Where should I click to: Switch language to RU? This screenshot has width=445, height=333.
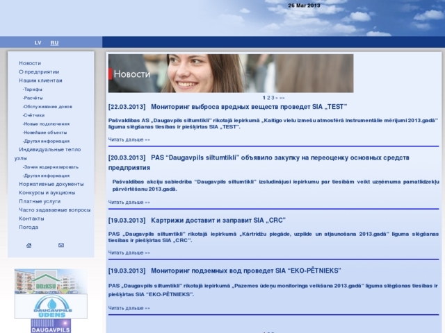54,43
